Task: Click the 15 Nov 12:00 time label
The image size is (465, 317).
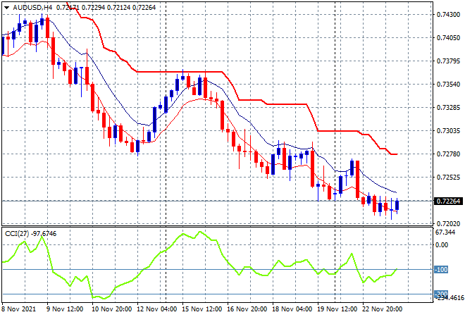Action: click(x=201, y=309)
